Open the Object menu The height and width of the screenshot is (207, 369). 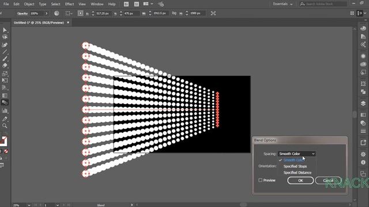[29, 4]
